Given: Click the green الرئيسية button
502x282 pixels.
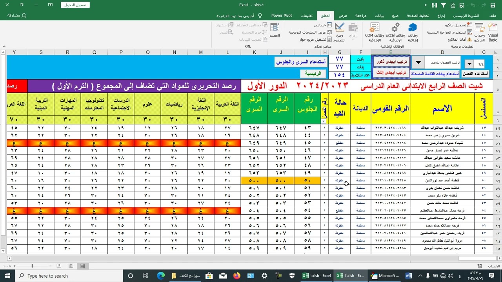Looking at the screenshot, I should click(313, 74).
